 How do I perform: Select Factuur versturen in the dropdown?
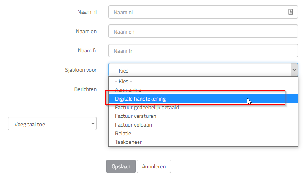point(203,116)
